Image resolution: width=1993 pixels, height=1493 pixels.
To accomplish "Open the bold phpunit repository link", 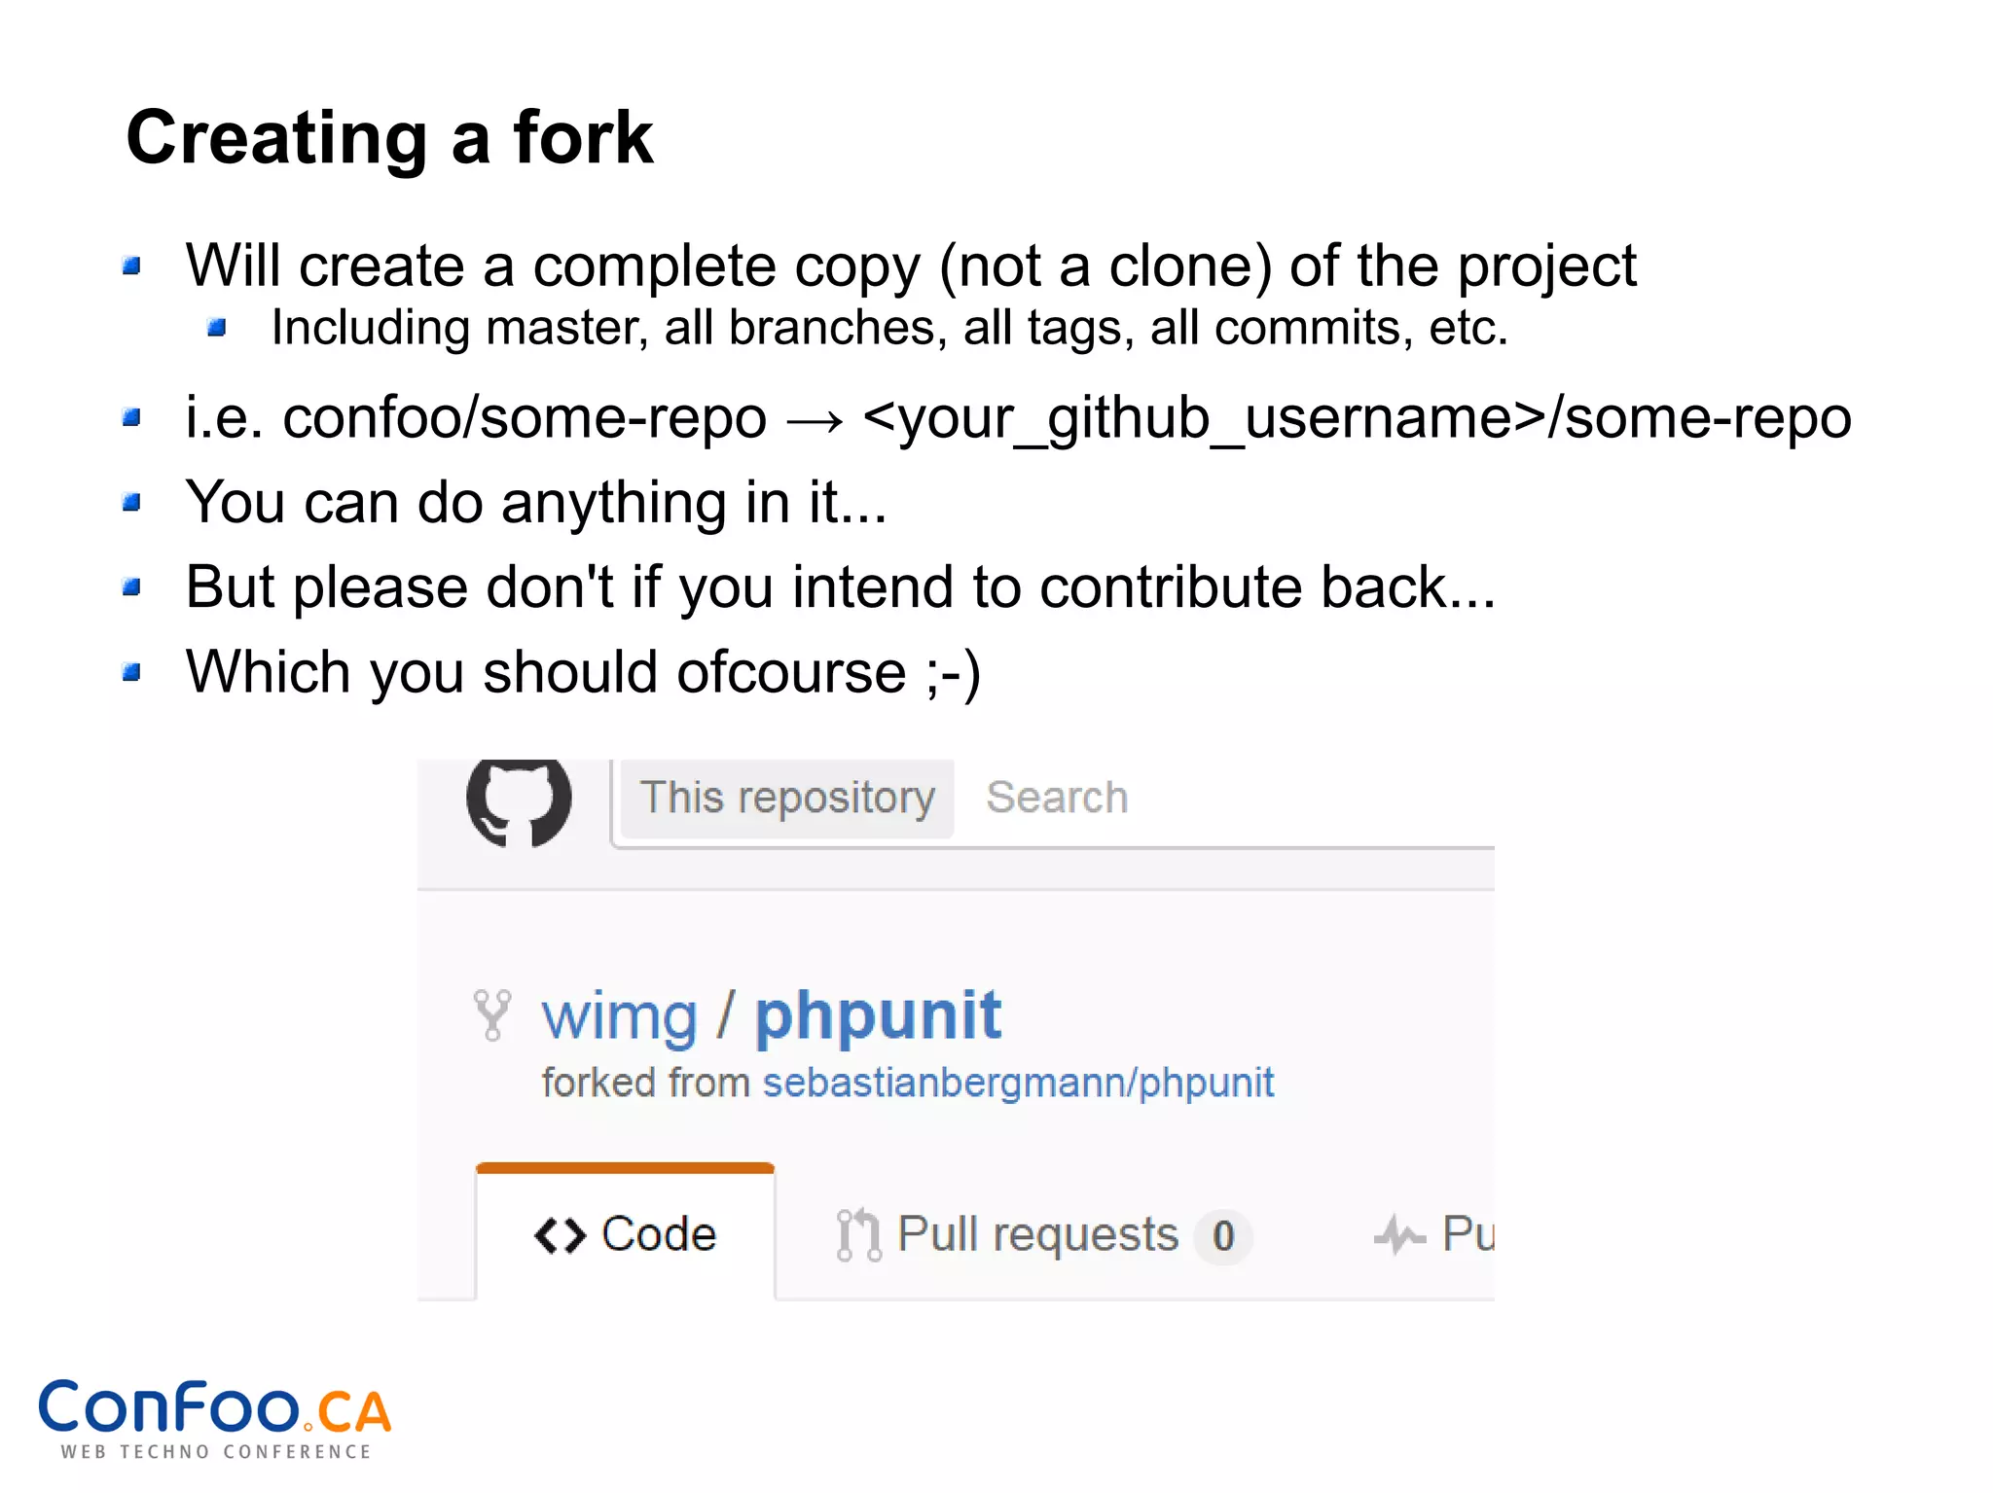I will pos(878,1017).
